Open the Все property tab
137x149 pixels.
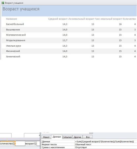click(88, 137)
